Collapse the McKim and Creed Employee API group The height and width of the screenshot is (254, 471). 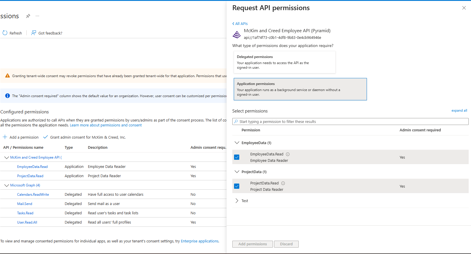tap(7, 157)
